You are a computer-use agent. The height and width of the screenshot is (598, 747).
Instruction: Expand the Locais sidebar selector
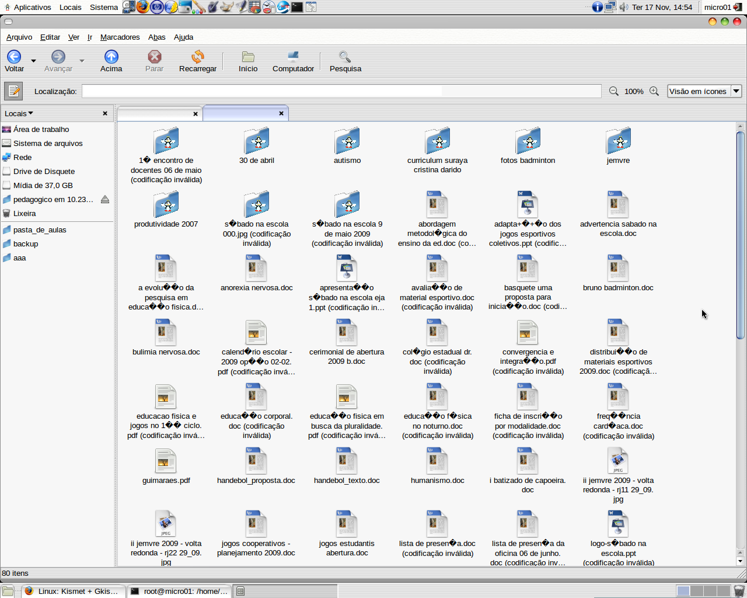[19, 113]
